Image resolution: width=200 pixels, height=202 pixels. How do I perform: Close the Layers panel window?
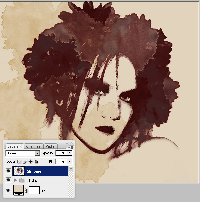pyautogui.click(x=72, y=143)
